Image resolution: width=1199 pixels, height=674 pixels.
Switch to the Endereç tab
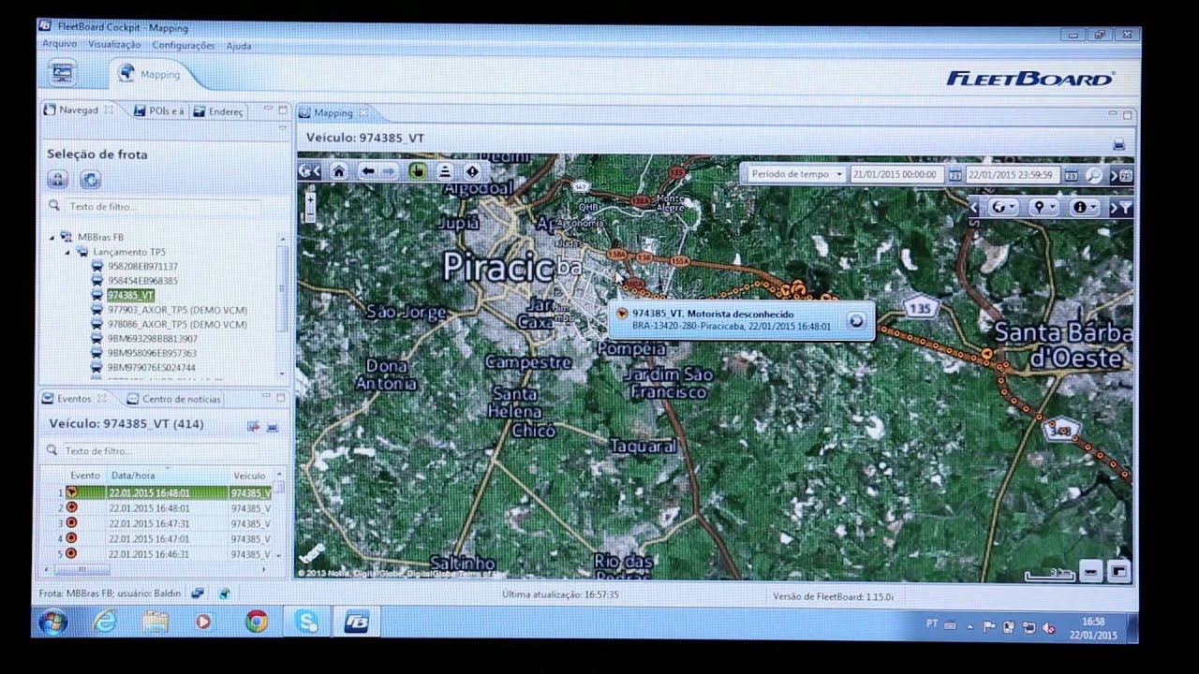[x=218, y=111]
